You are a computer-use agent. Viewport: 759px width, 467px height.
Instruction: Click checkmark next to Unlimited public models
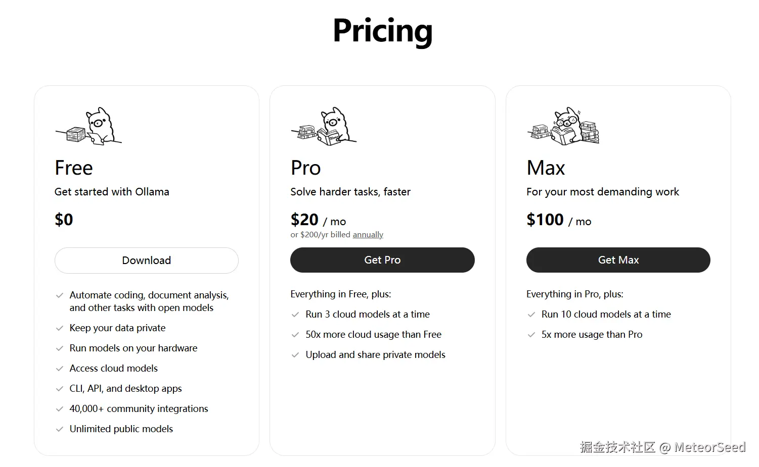point(60,429)
